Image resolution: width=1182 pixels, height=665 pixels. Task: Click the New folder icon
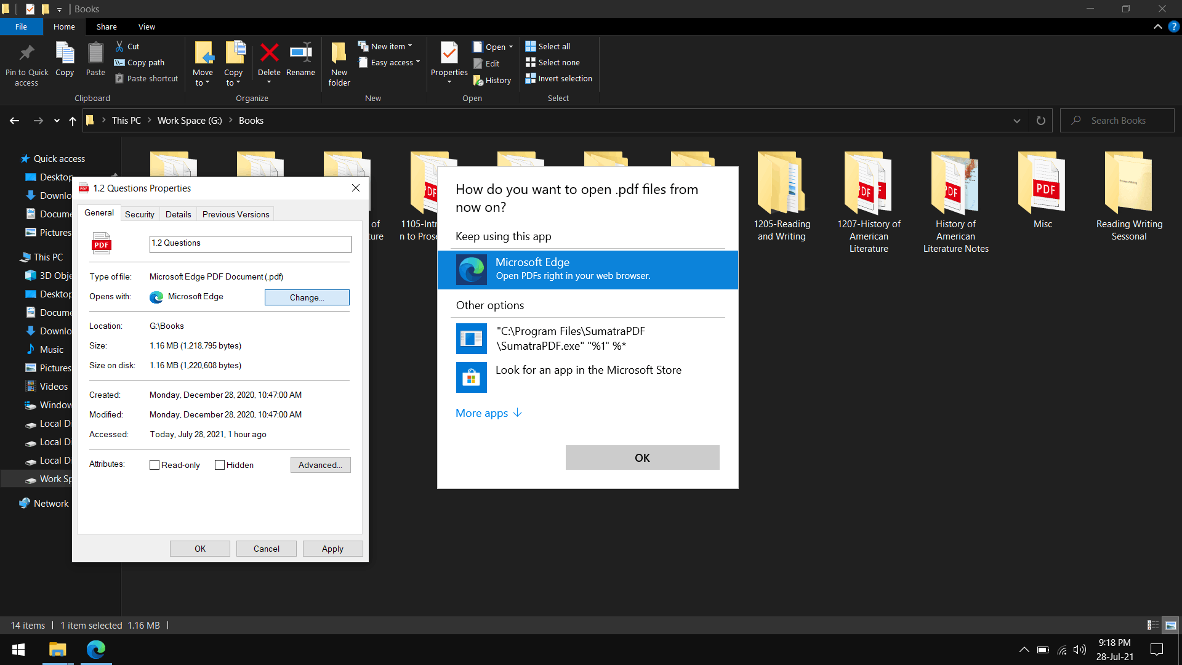[x=339, y=54]
